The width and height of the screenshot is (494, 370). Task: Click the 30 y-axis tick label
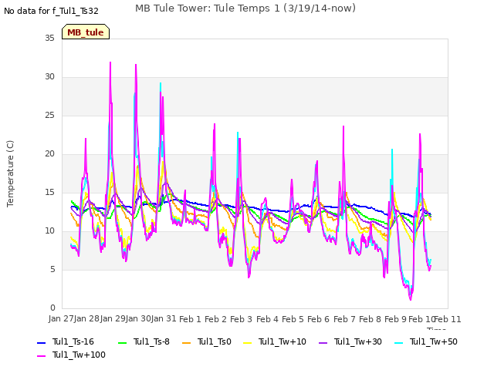point(49,77)
